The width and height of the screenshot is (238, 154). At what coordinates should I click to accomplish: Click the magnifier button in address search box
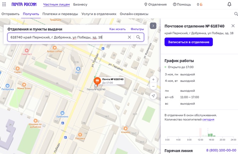pos(138,37)
